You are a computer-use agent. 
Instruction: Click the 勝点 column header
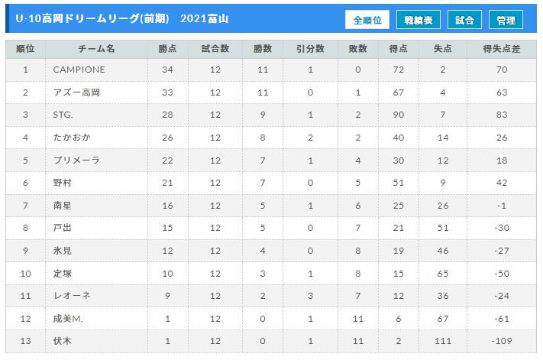point(167,49)
